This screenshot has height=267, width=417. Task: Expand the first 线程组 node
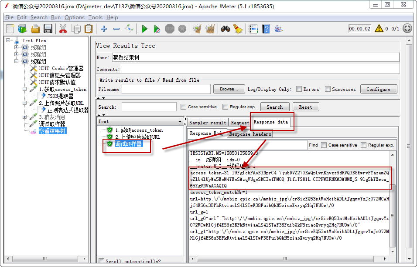point(17,47)
